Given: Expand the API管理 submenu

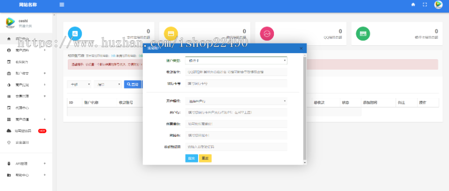Looking at the screenshot, I should pyautogui.click(x=45, y=164).
